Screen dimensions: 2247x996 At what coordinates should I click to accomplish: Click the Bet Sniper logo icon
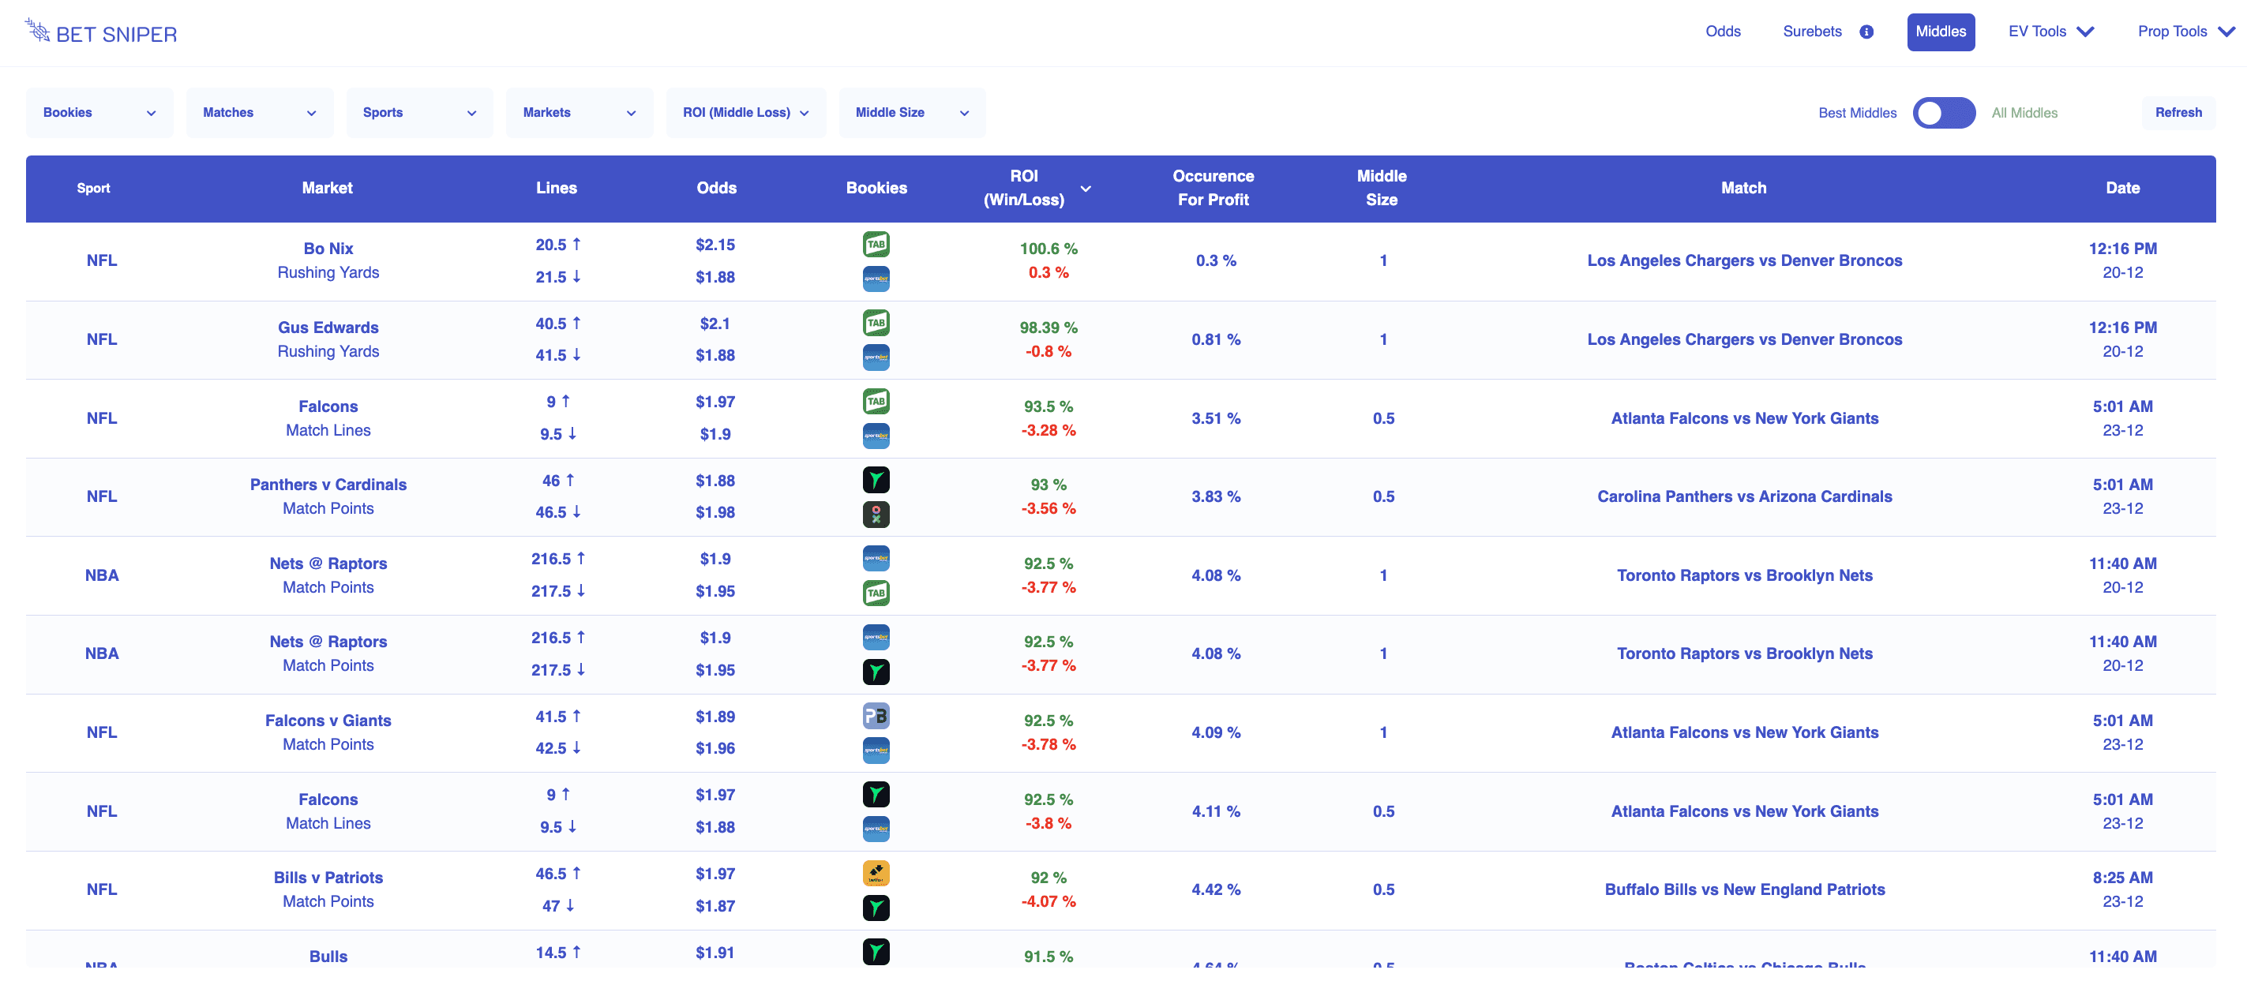pos(38,31)
